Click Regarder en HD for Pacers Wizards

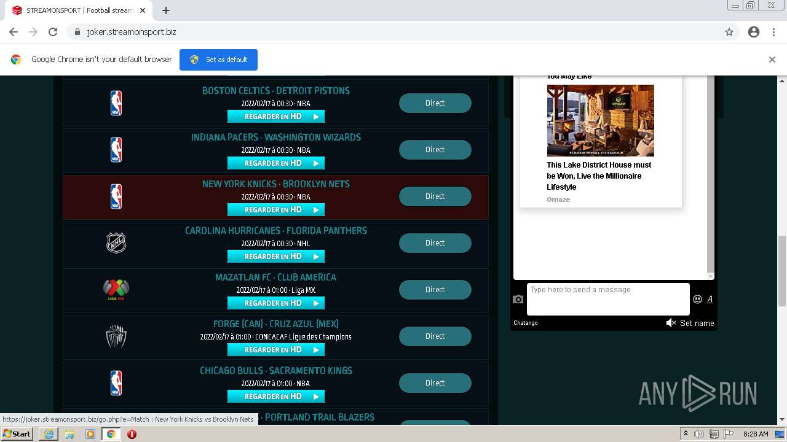276,163
